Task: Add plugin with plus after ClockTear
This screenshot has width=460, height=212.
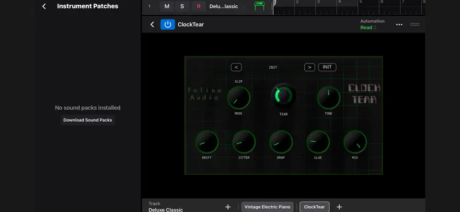Action: [339, 207]
